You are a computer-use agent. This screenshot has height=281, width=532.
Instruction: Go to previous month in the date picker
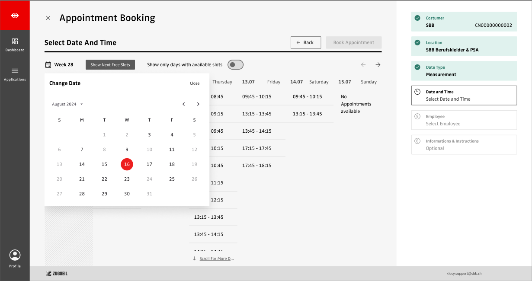(x=183, y=104)
